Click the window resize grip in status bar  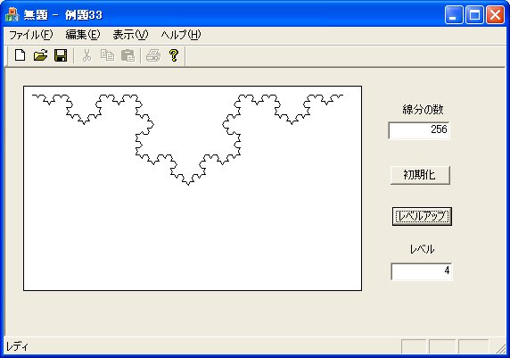[x=501, y=348]
